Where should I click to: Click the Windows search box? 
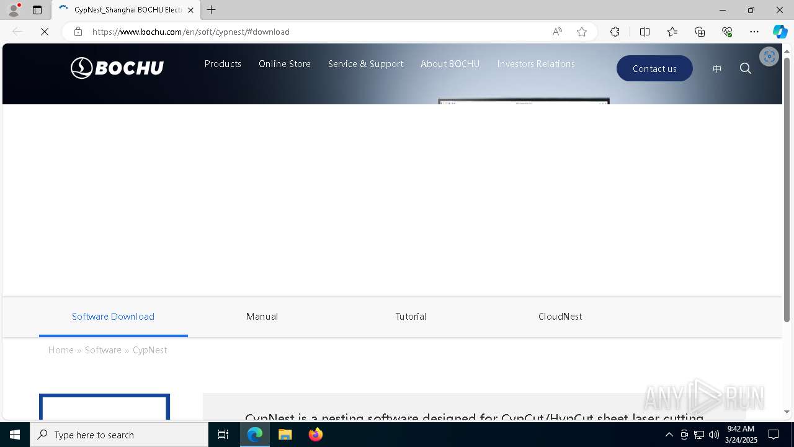click(x=119, y=435)
